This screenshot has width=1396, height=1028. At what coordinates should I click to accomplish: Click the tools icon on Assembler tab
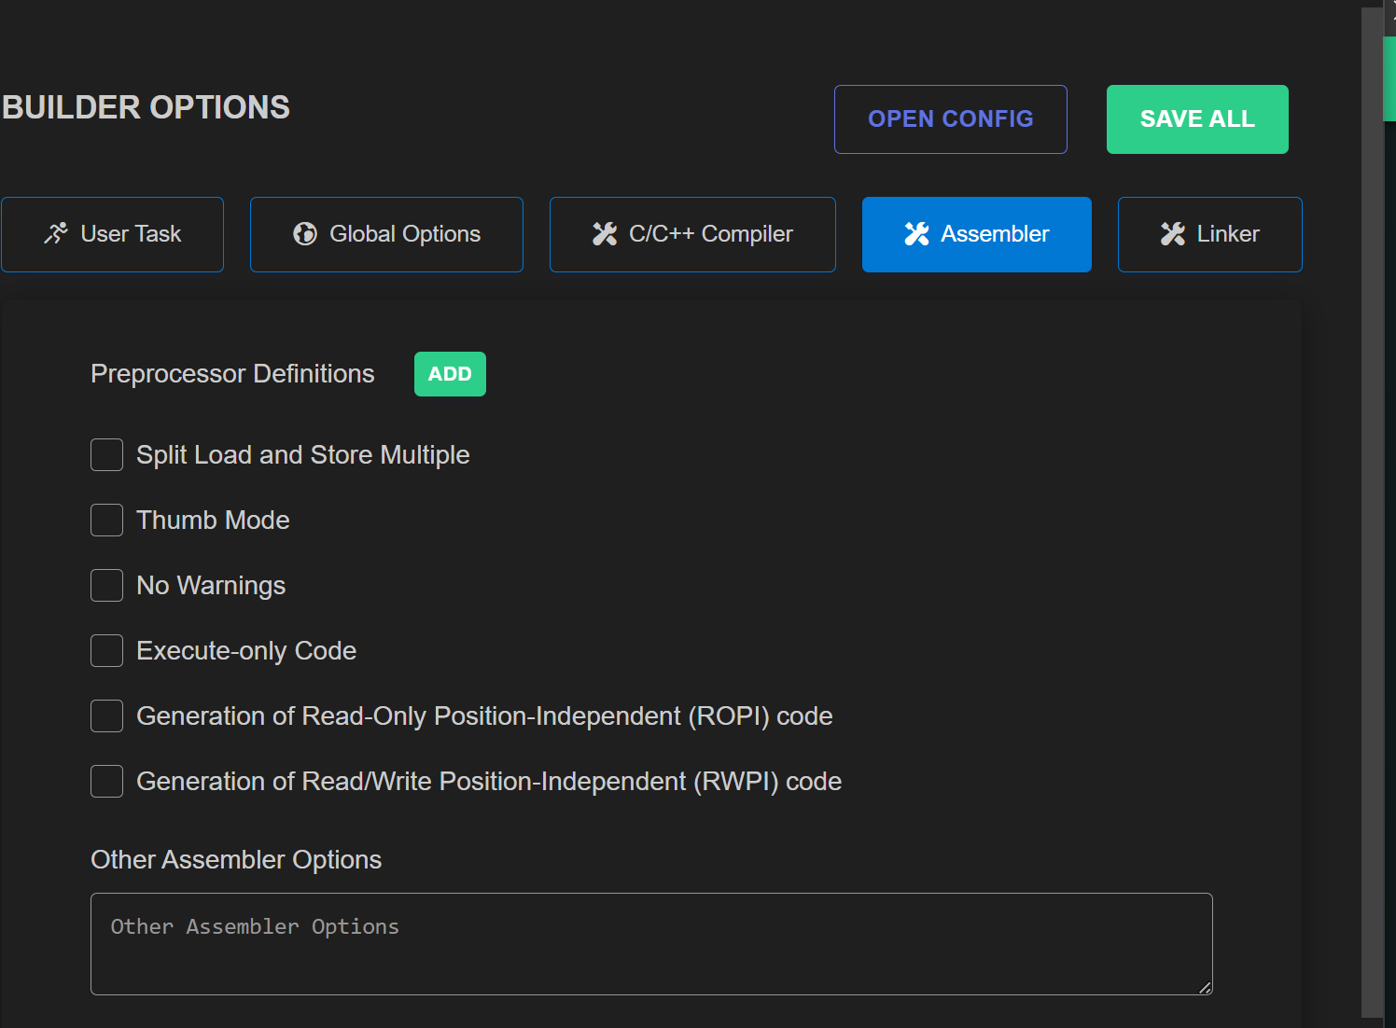(916, 234)
